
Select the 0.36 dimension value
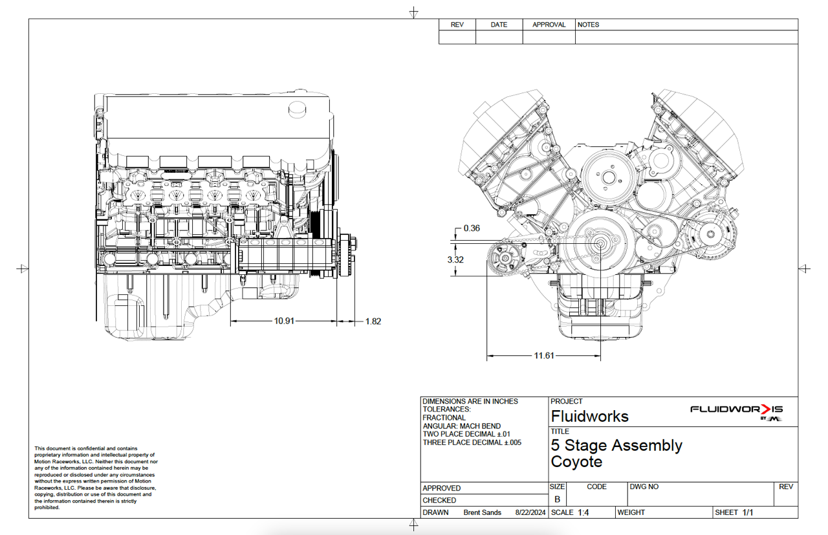472,228
